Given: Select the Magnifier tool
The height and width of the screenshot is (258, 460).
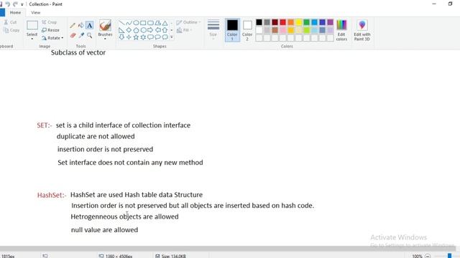Looking at the screenshot, I should click(x=89, y=35).
